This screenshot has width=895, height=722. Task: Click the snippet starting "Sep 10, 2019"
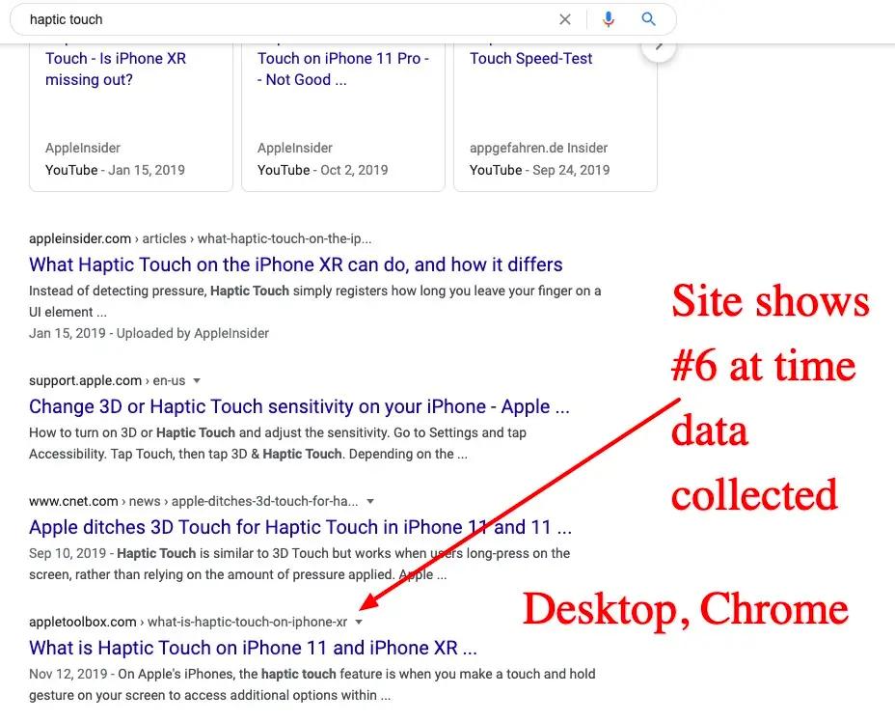pos(300,563)
